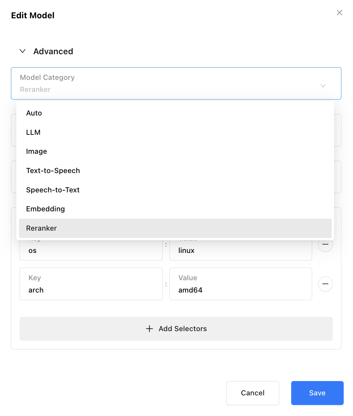
Task: Select Auto from category list
Action: click(x=34, y=113)
